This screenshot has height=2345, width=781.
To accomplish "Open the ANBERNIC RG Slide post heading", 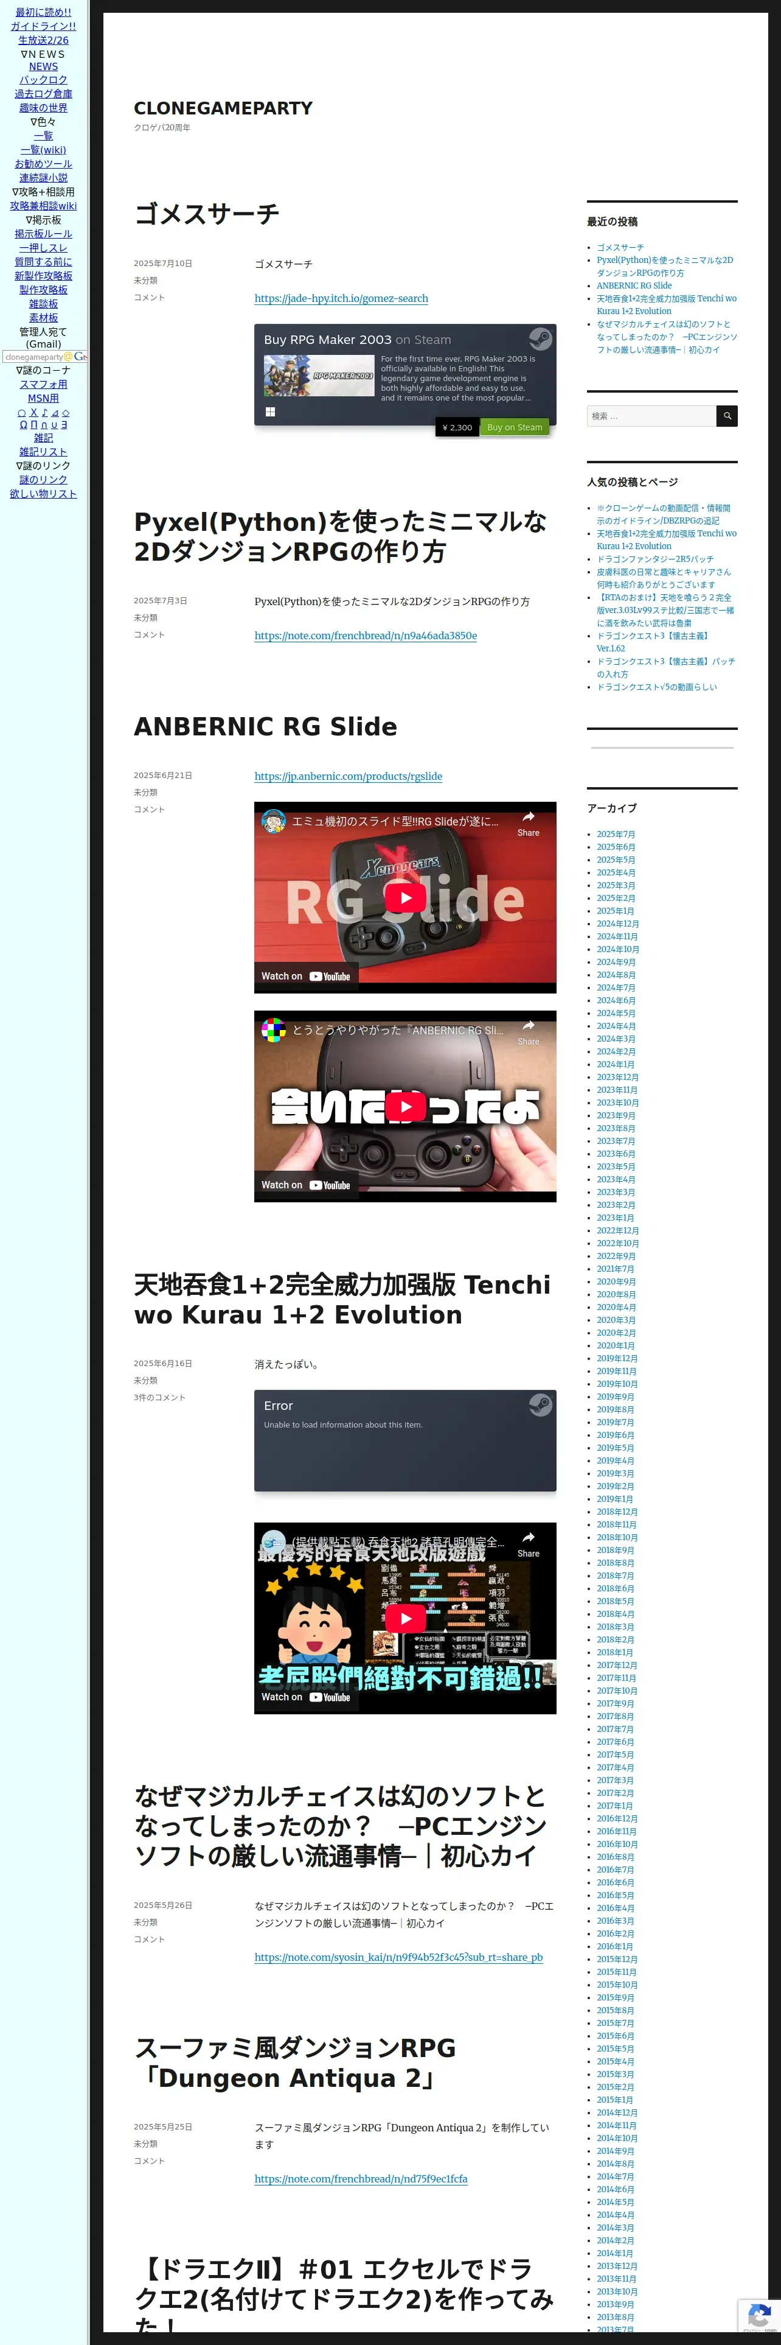I will tap(265, 726).
